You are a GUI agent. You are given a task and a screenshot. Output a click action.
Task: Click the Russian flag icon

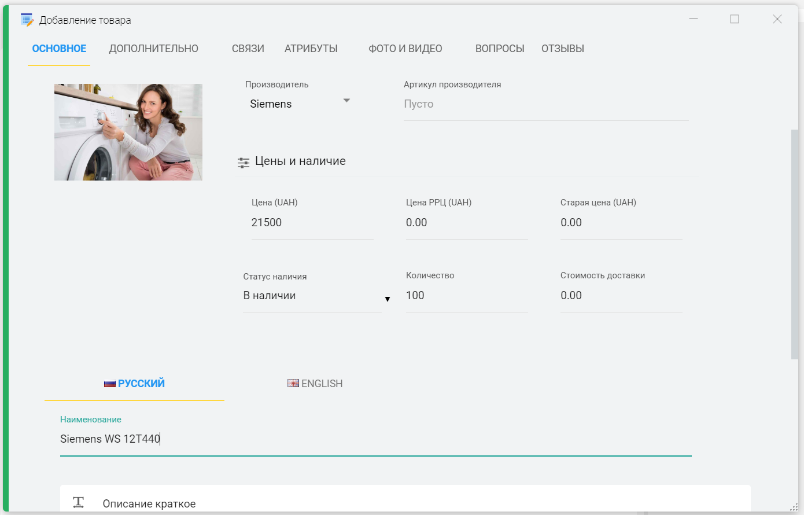pos(110,384)
